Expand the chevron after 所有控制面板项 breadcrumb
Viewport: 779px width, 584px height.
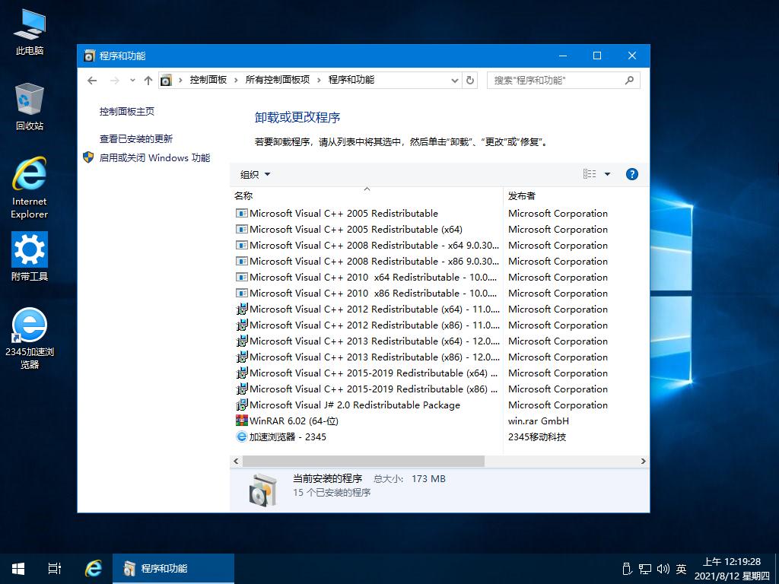(x=319, y=80)
